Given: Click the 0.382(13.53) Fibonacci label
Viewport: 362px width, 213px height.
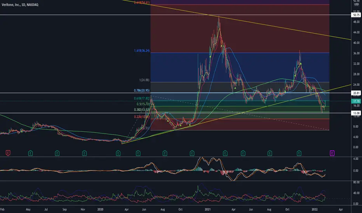Looking at the screenshot, I should pyautogui.click(x=142, y=110).
